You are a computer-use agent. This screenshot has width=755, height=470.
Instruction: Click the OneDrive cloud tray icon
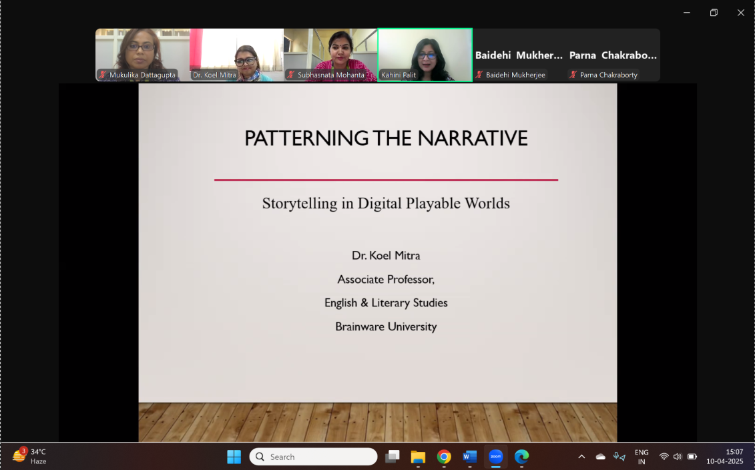pos(600,457)
